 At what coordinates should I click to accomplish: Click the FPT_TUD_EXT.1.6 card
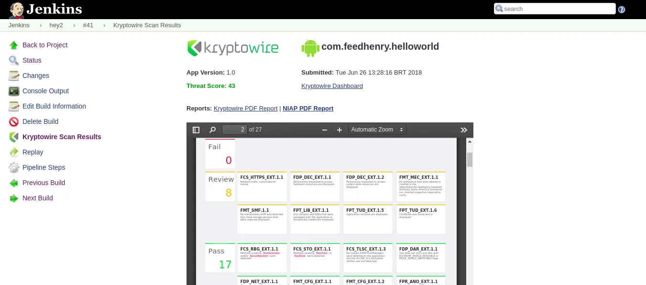(x=421, y=219)
